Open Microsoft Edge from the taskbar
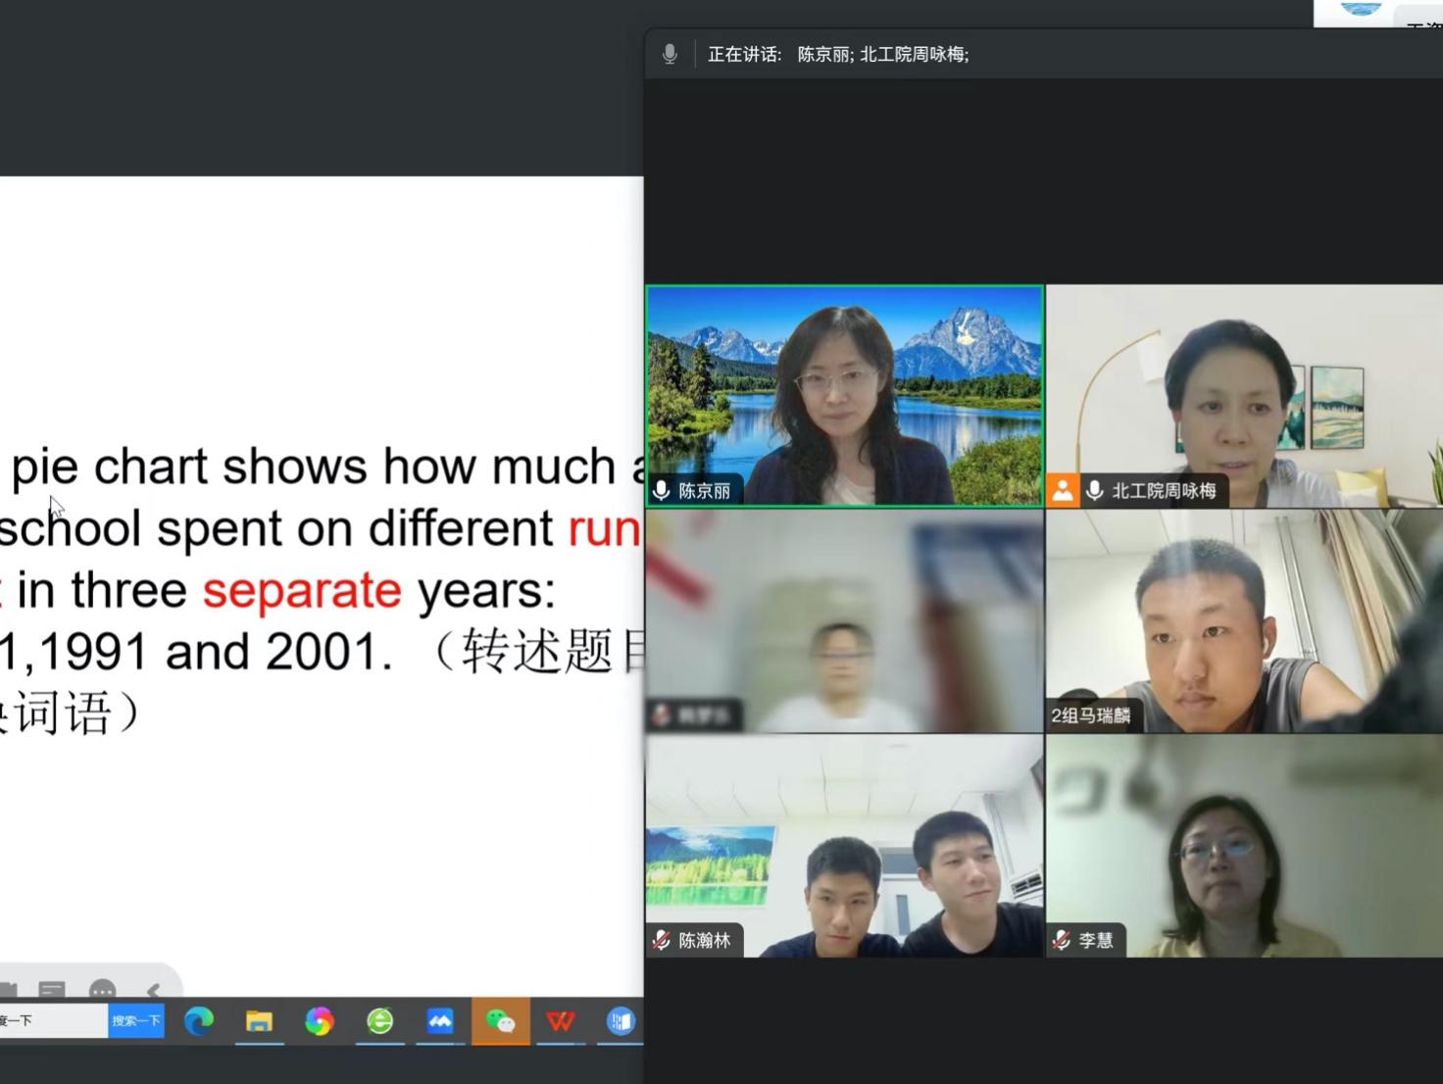The width and height of the screenshot is (1443, 1084). point(199,1021)
